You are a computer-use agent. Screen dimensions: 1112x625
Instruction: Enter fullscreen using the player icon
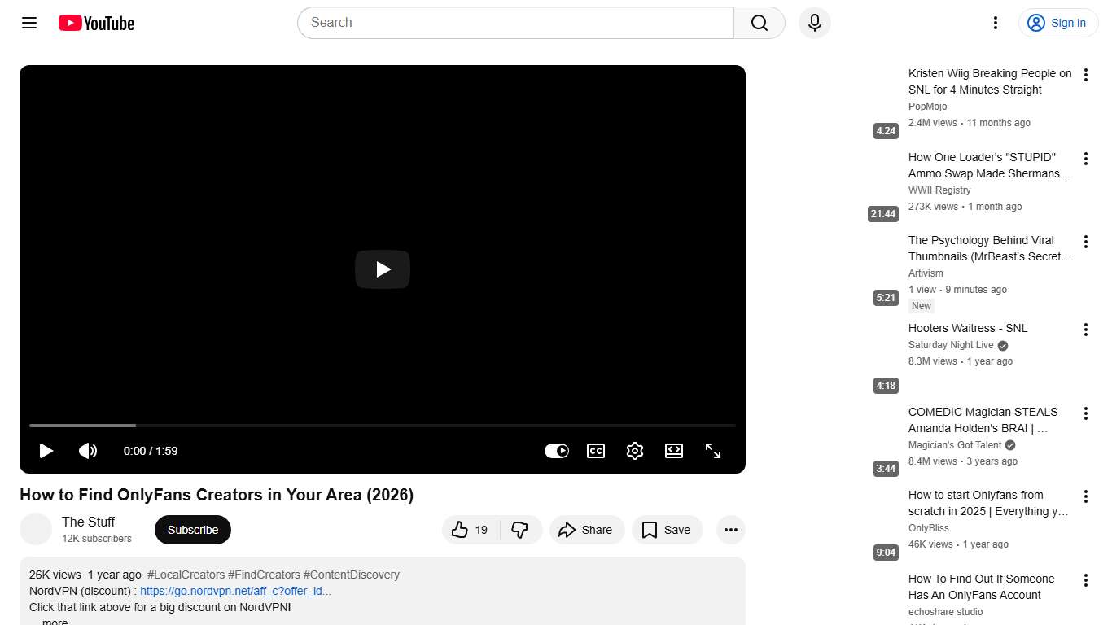pos(713,450)
